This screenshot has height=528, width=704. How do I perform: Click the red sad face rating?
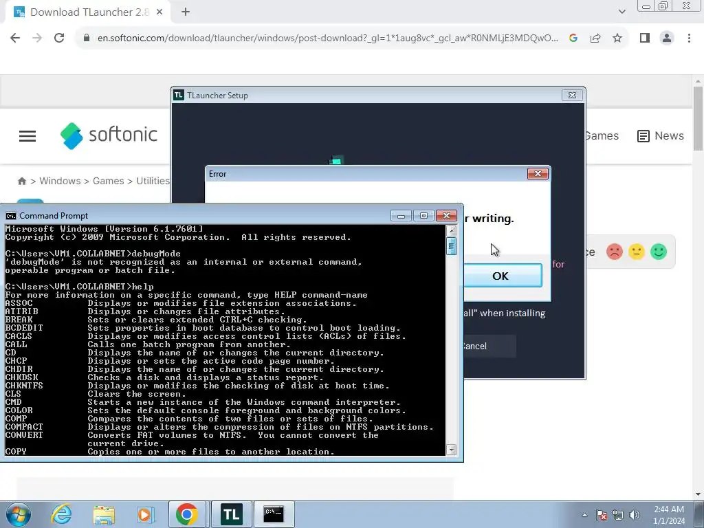[614, 252]
